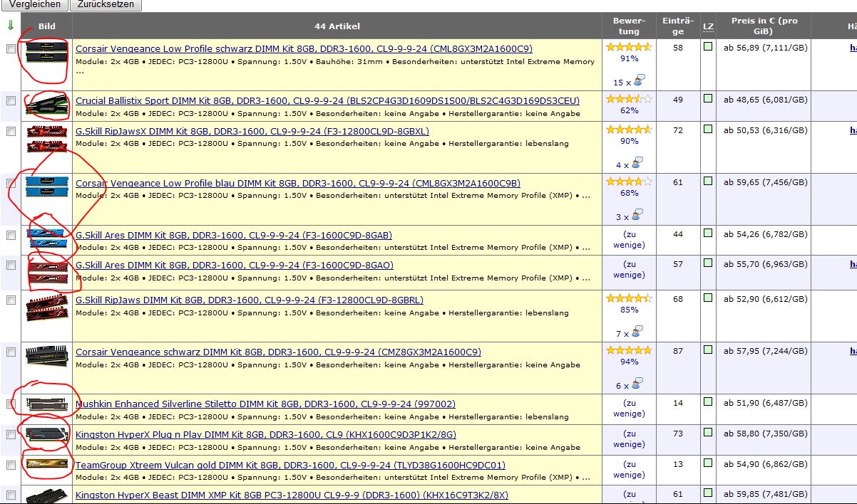Click green LZ square for G.Skill Ares F3-1600C9D-8GAB
857x504 pixels.
point(708,233)
